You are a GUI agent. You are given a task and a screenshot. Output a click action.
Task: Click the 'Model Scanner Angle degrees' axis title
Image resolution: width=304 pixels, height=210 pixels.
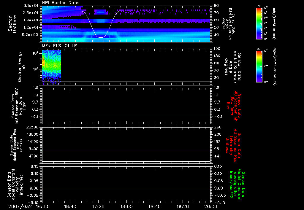click(x=233, y=67)
